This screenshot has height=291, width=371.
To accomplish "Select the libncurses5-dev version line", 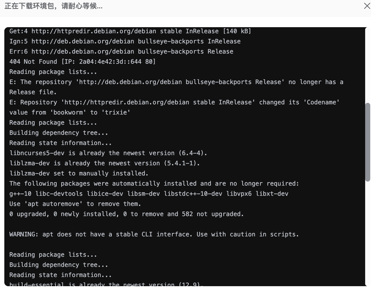I will (108, 153).
